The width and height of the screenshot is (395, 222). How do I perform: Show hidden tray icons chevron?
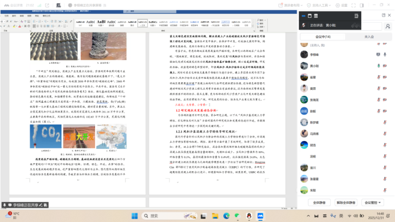[x=309, y=216]
